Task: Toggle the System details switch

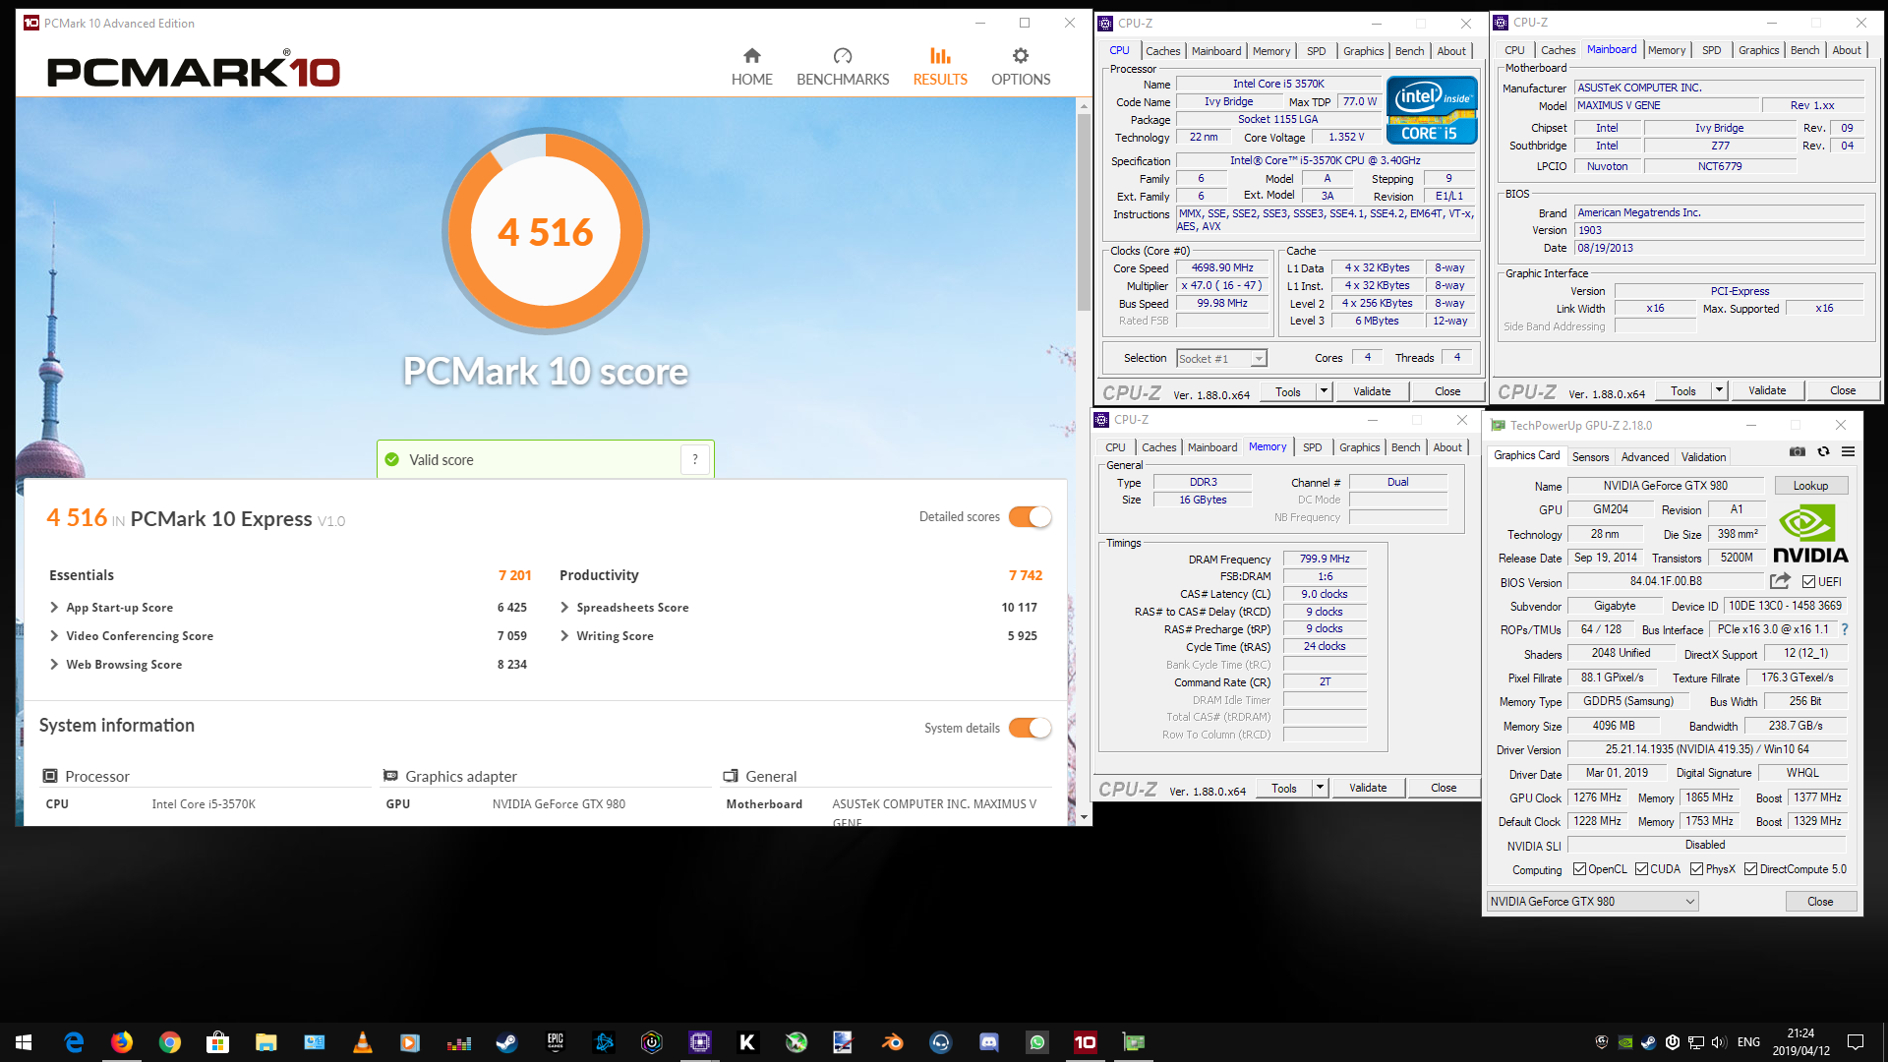Action: tap(1030, 728)
